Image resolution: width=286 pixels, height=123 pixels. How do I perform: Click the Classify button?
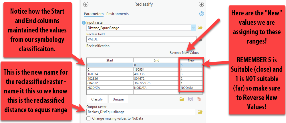[x=97, y=99]
